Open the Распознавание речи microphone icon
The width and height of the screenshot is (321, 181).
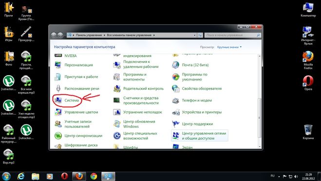pos(58,89)
